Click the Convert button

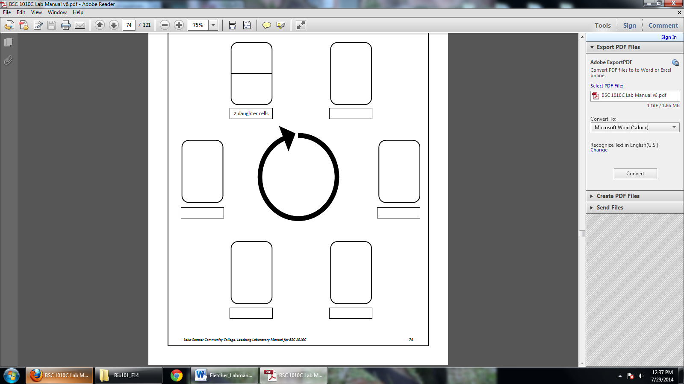point(635,174)
